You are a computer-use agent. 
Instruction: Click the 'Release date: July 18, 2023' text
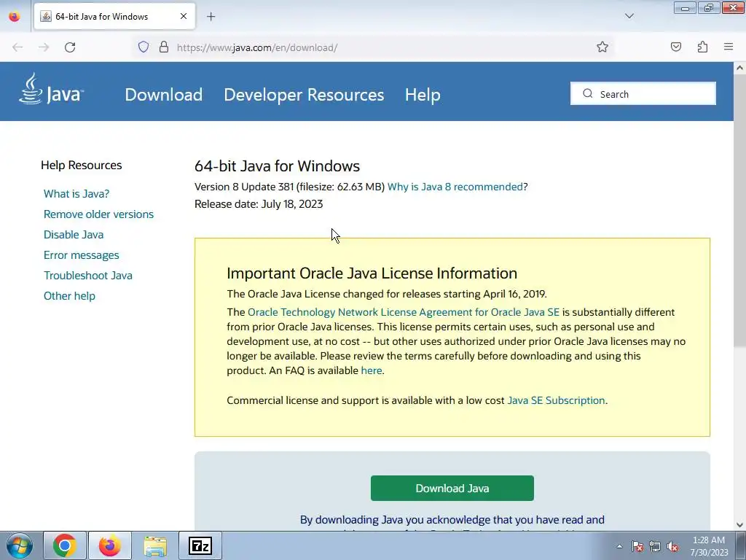[259, 204]
